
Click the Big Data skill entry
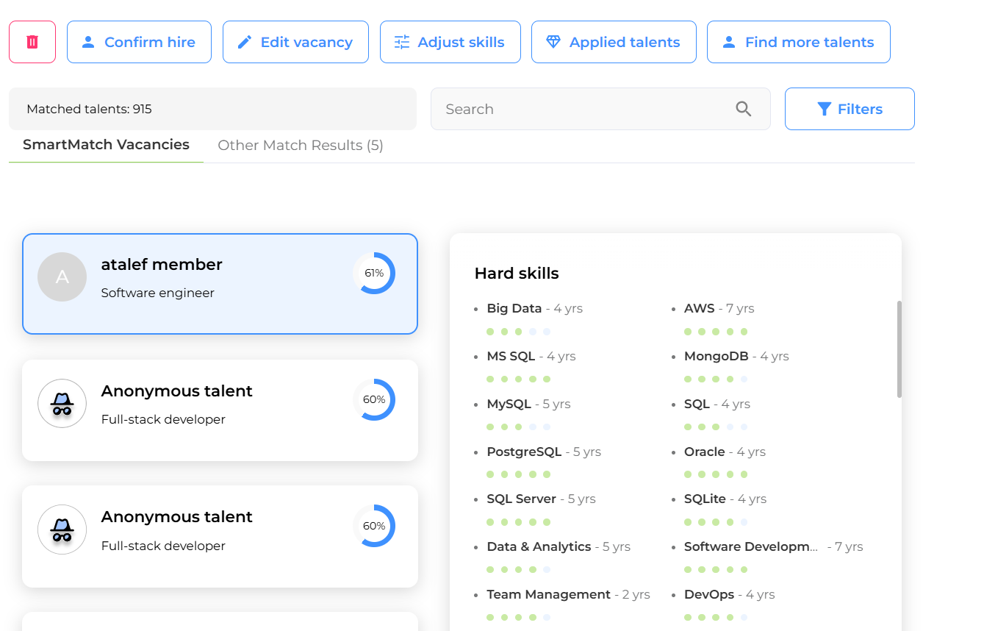tap(534, 308)
